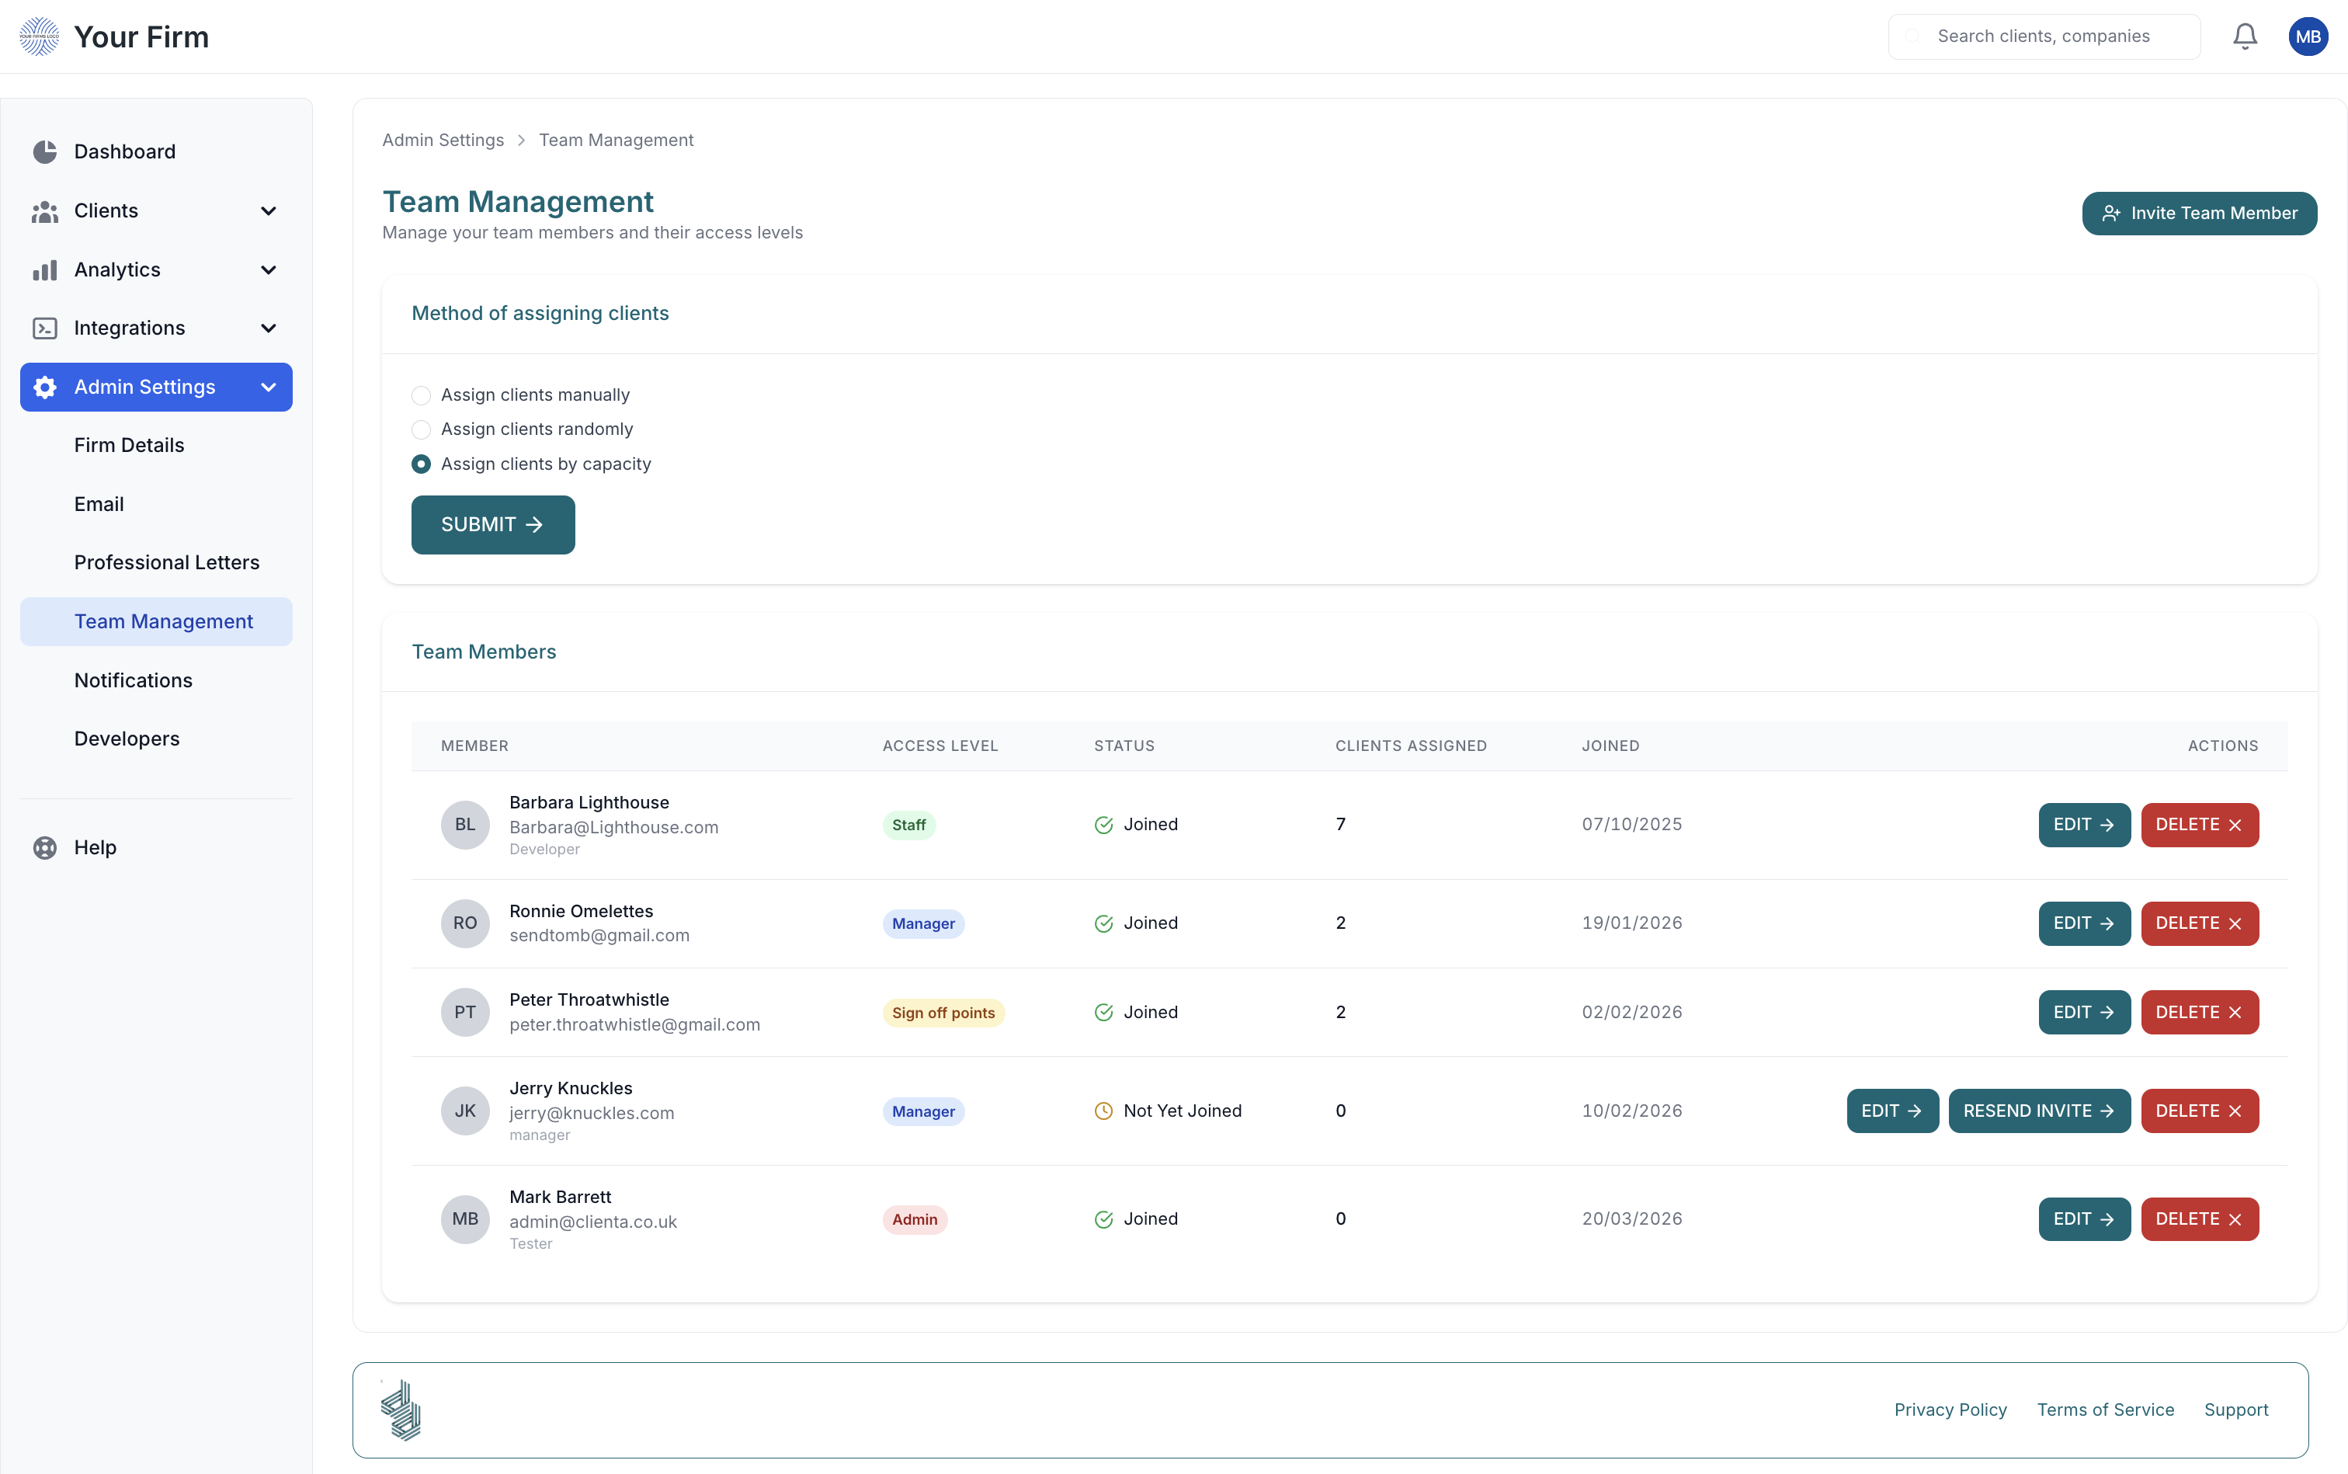Select Assign clients randomly option

(x=421, y=430)
